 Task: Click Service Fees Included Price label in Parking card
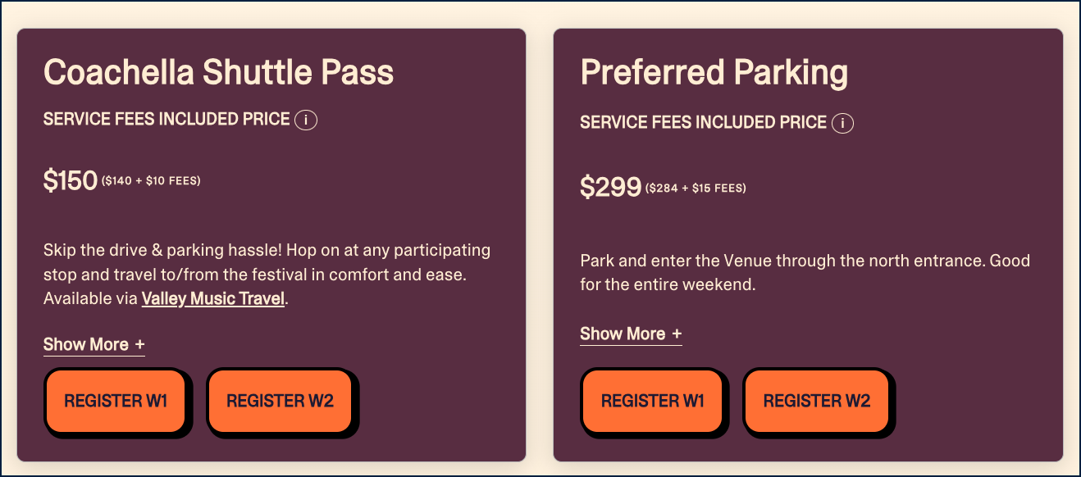tap(703, 123)
